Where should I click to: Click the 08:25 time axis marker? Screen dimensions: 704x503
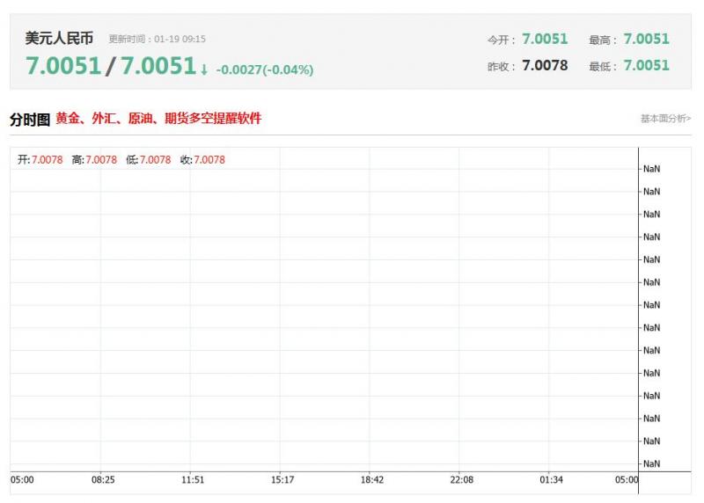(102, 480)
